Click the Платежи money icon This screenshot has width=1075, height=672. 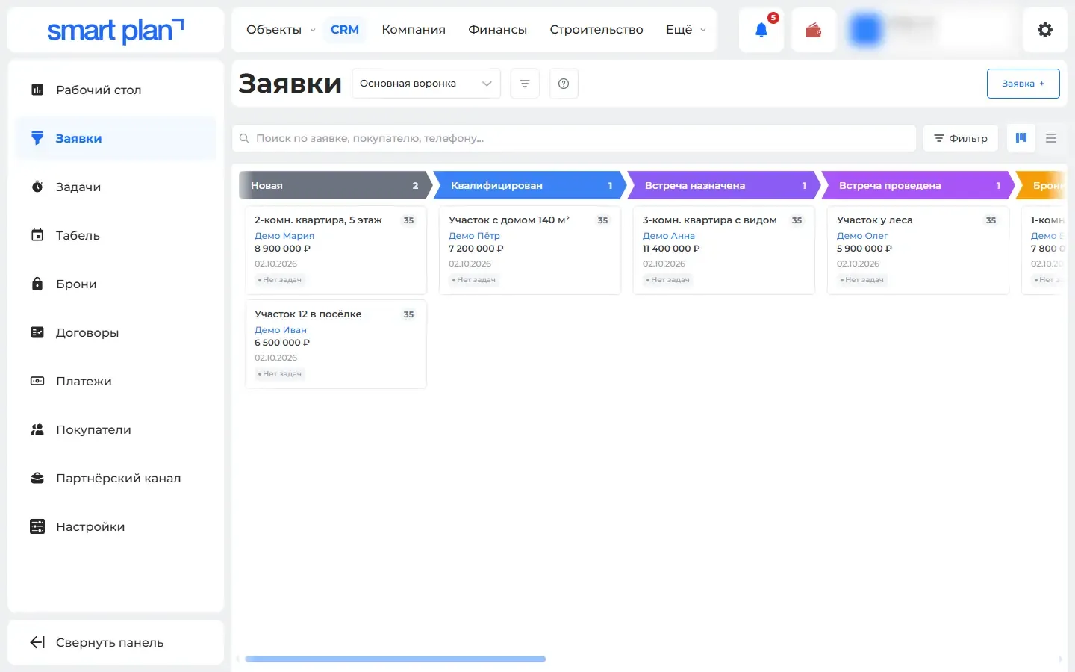[37, 381]
